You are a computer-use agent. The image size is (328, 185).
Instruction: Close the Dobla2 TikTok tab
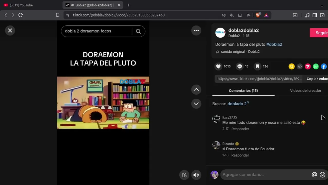[119, 5]
